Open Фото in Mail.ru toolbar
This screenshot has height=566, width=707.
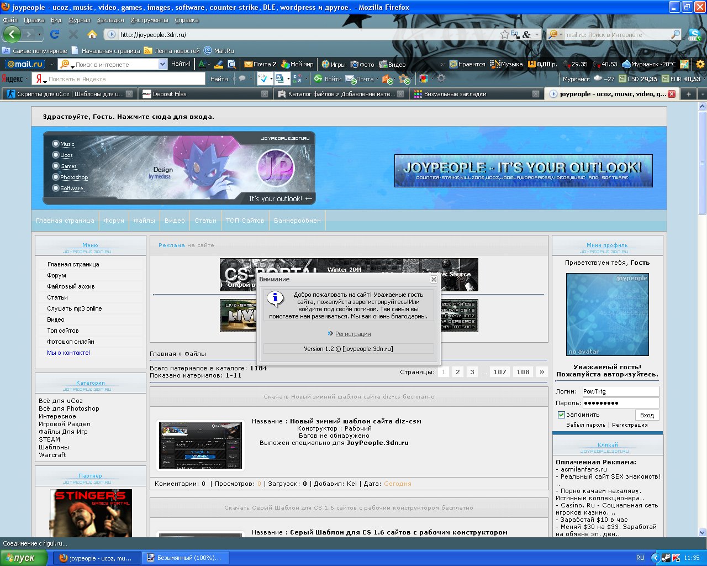point(362,64)
